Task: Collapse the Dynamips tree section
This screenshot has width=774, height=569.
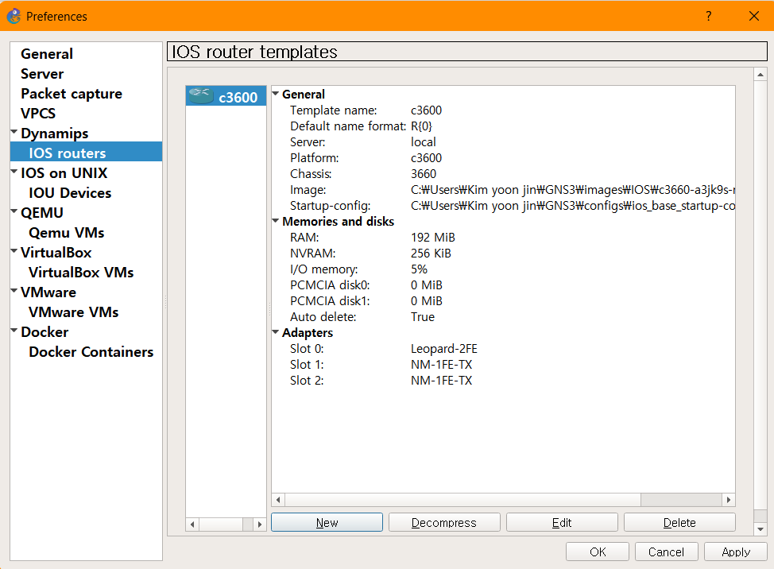Action: click(x=14, y=132)
